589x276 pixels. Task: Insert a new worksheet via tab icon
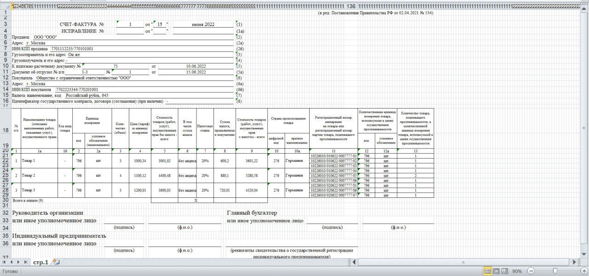(56, 262)
